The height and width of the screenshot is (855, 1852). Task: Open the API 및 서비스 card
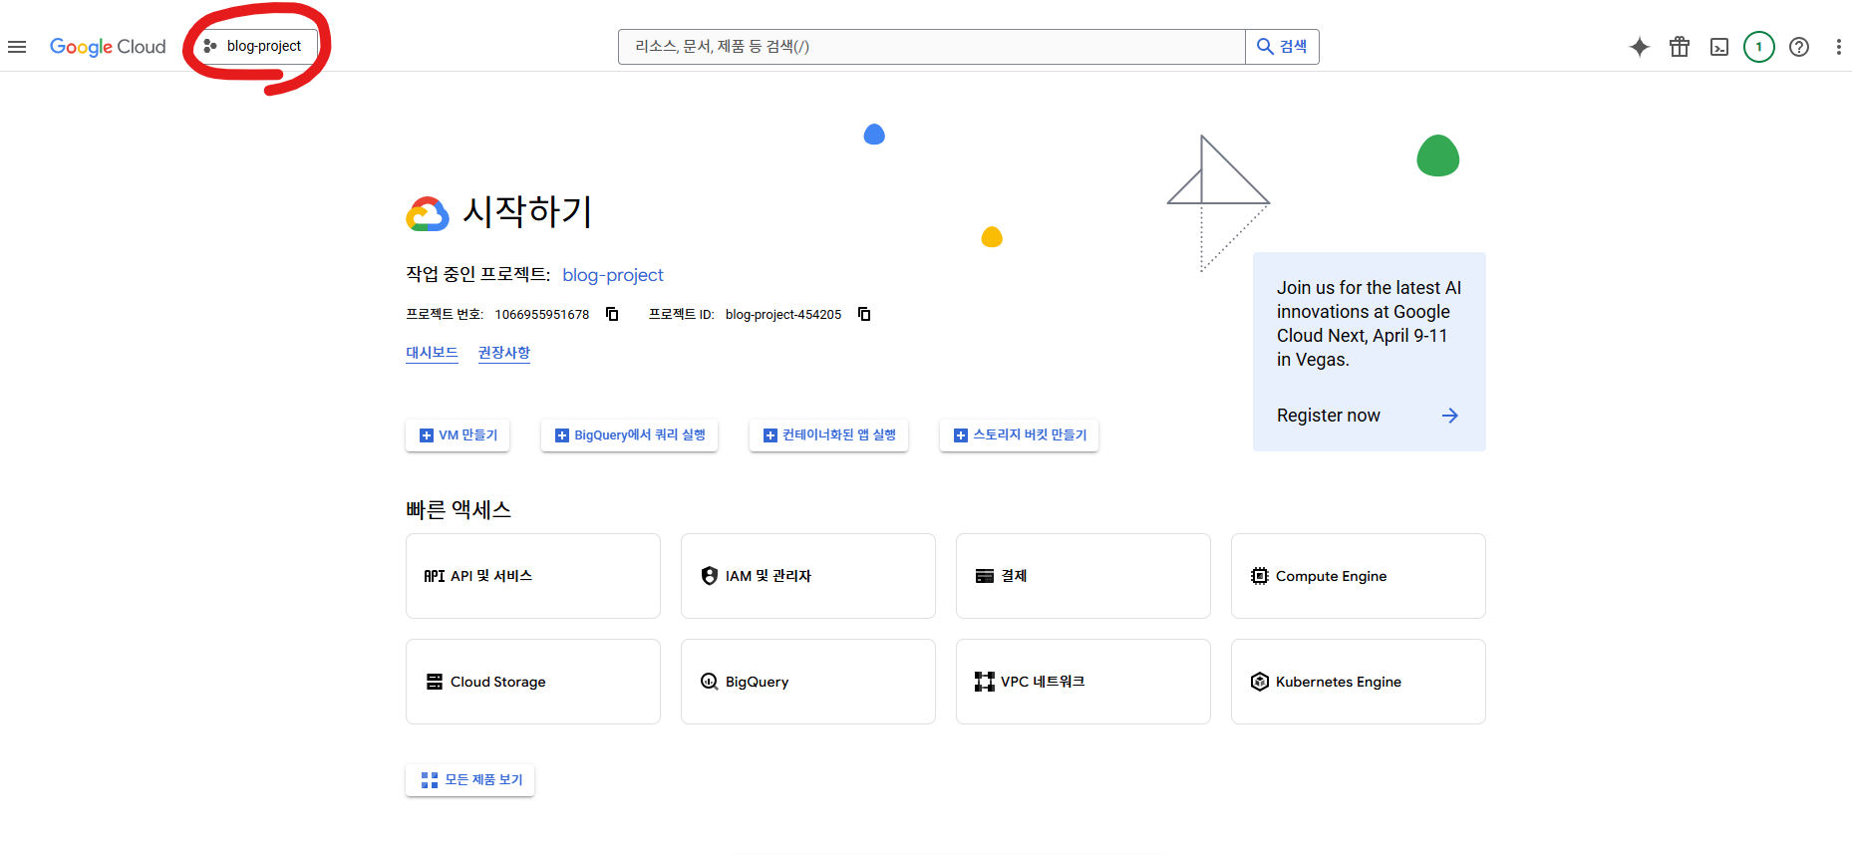[533, 576]
